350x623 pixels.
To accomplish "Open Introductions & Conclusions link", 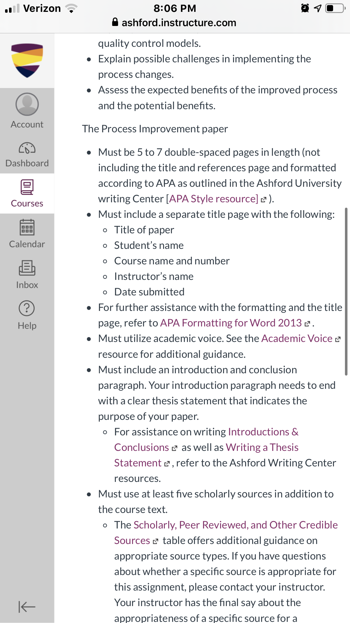I will click(x=206, y=440).
